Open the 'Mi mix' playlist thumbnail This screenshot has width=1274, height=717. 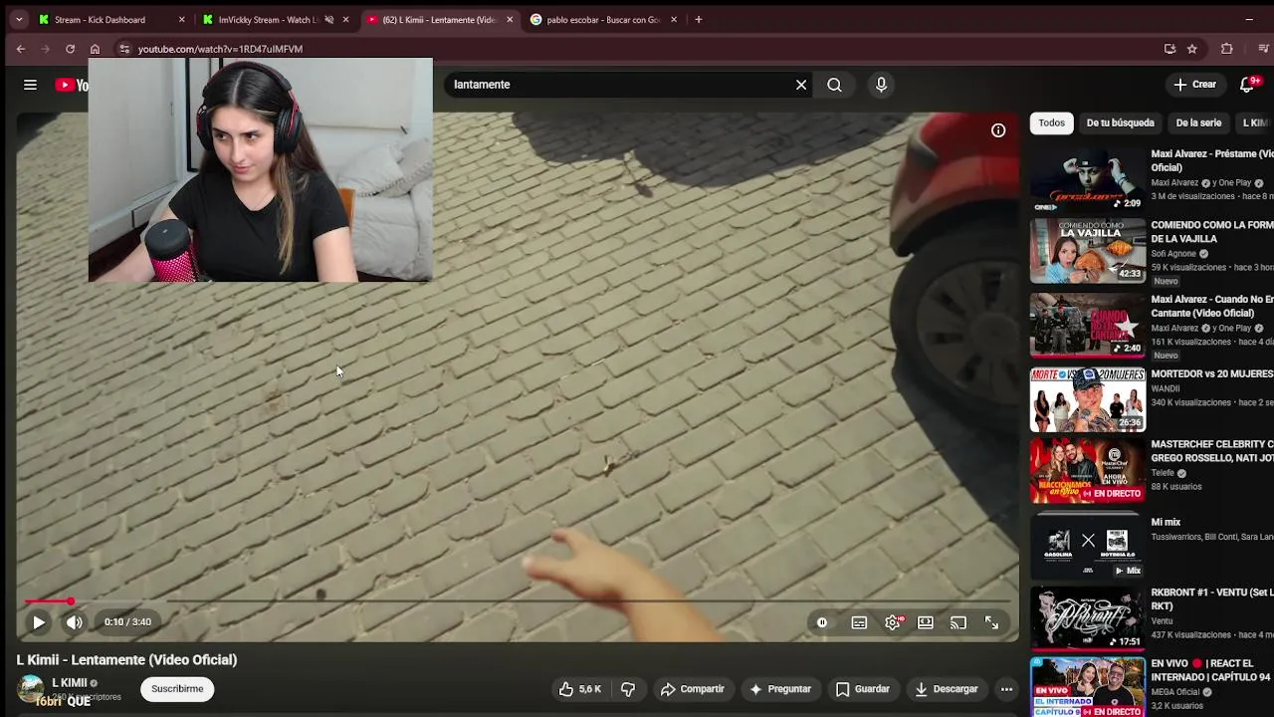(x=1088, y=546)
